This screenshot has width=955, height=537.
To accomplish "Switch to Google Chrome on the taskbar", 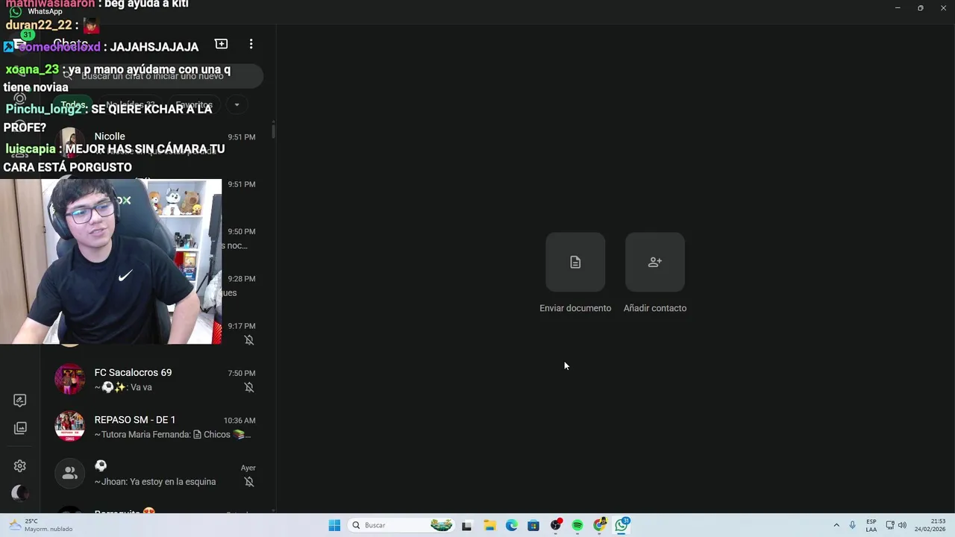I will tap(600, 525).
